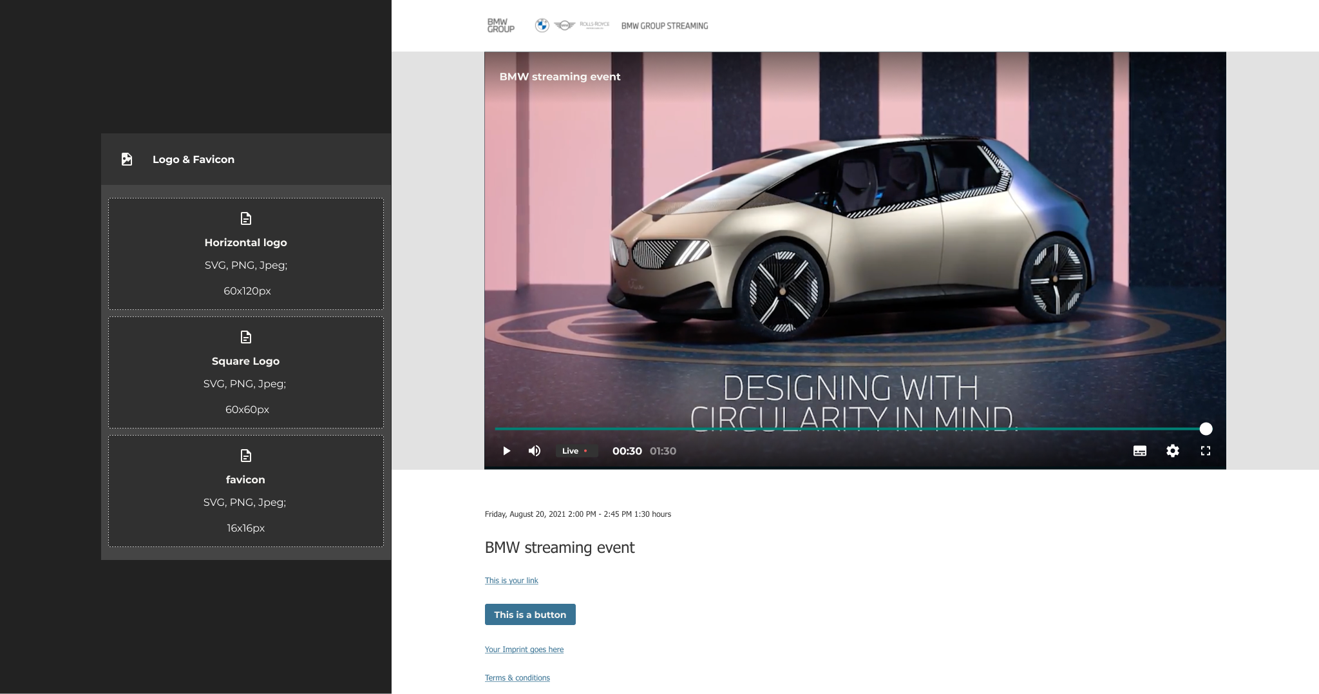Open 'This is your link' hyperlink

[511, 581]
